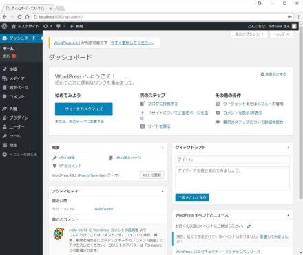303x255 pixels.
Task: Click the page vertical scrollbar
Action: click(x=301, y=113)
